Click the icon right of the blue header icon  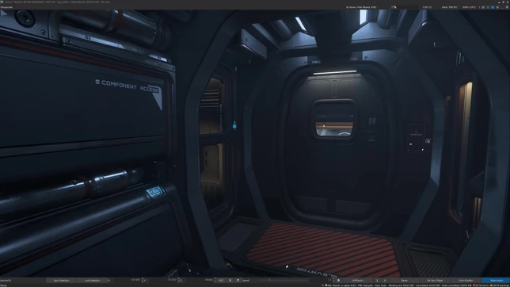point(497,7)
